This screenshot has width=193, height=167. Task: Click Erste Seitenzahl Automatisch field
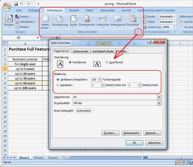(84, 111)
